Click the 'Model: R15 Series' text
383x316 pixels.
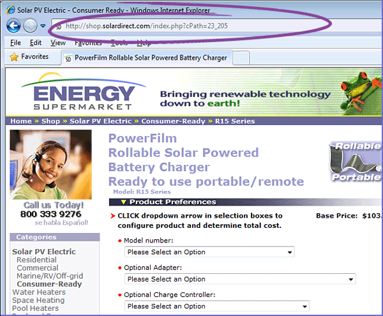pos(142,192)
